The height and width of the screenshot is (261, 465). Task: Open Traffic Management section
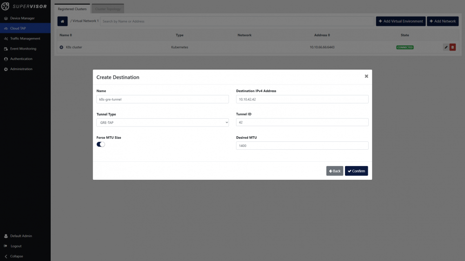(x=25, y=38)
